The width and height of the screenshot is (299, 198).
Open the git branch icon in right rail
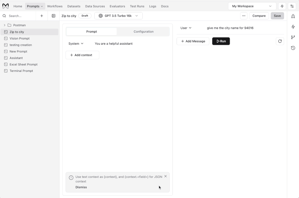point(293,37)
